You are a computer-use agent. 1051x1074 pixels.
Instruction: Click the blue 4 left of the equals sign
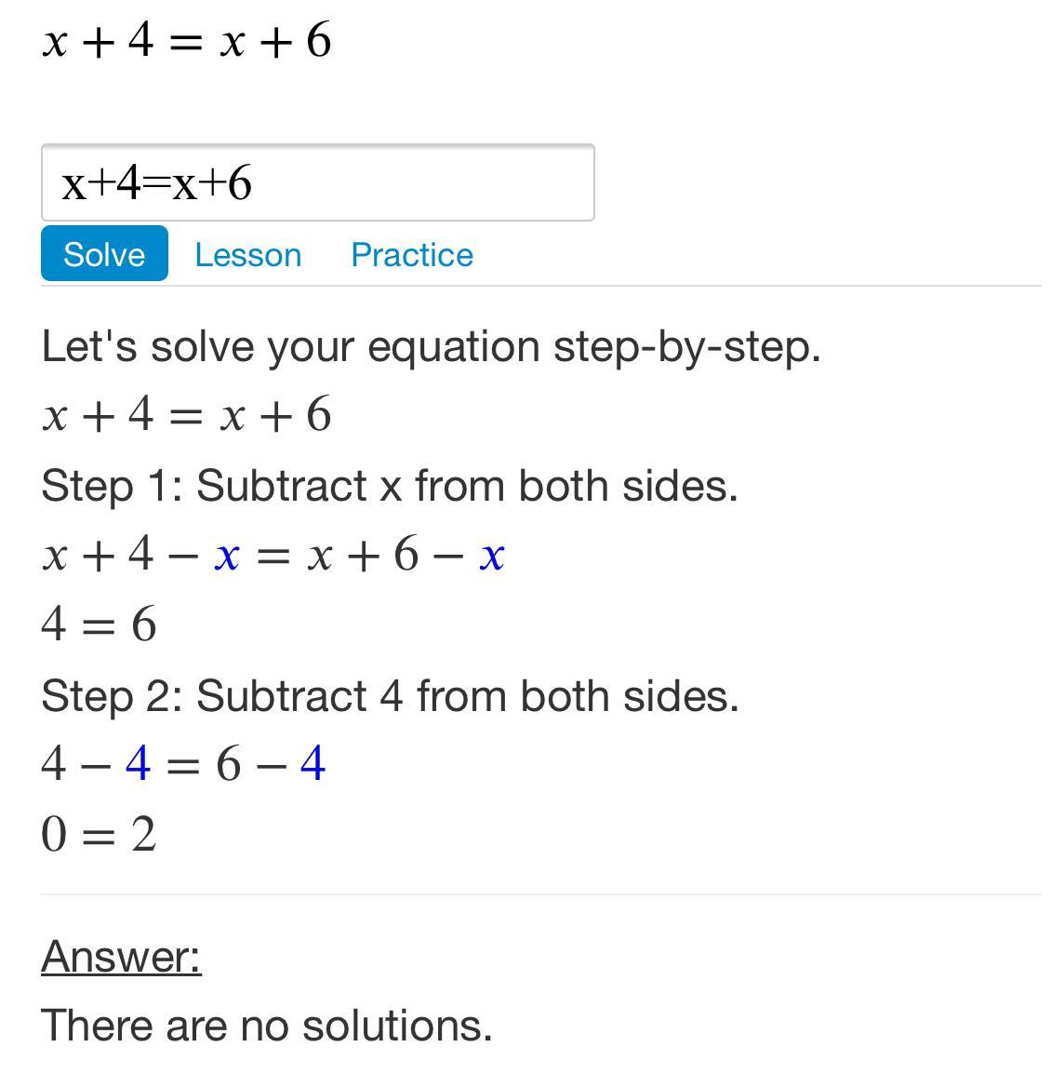pos(138,764)
